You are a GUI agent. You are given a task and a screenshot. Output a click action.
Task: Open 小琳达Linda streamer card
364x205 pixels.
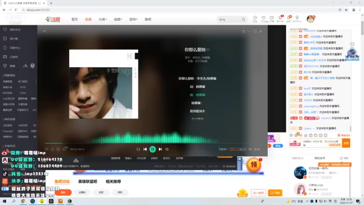(x=319, y=189)
